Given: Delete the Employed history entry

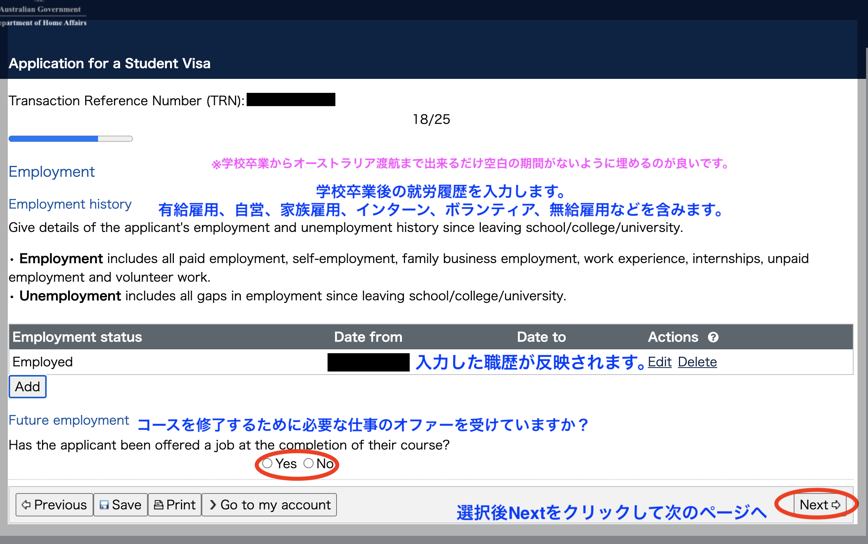Looking at the screenshot, I should [697, 362].
